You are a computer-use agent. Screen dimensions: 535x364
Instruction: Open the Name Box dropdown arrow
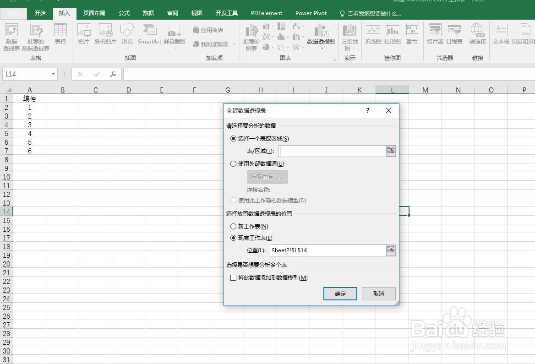53,74
